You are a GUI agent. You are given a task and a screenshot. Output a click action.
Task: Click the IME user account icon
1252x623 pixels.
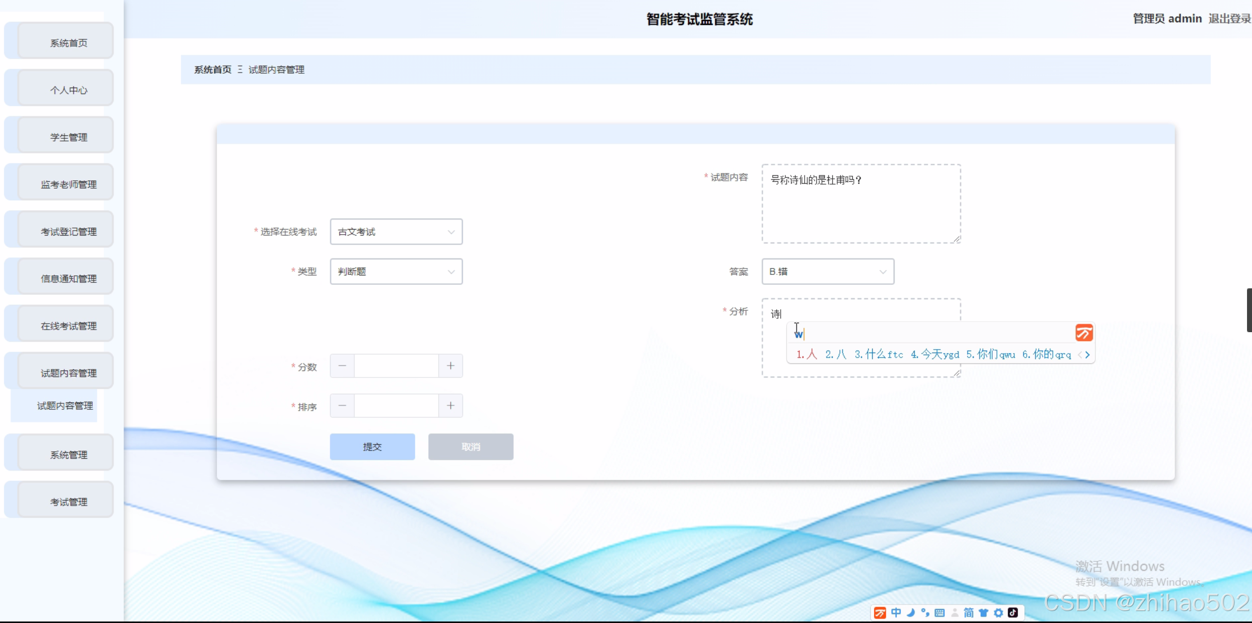954,613
